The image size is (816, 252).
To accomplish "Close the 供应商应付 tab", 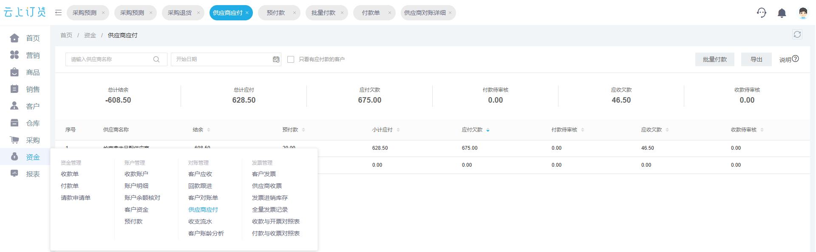I will click(247, 13).
